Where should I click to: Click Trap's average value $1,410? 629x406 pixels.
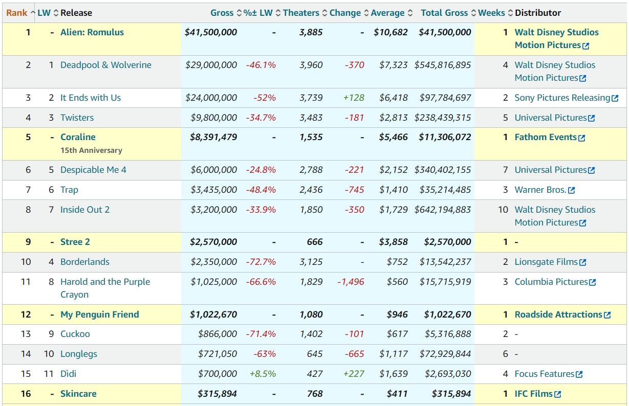[x=394, y=190]
